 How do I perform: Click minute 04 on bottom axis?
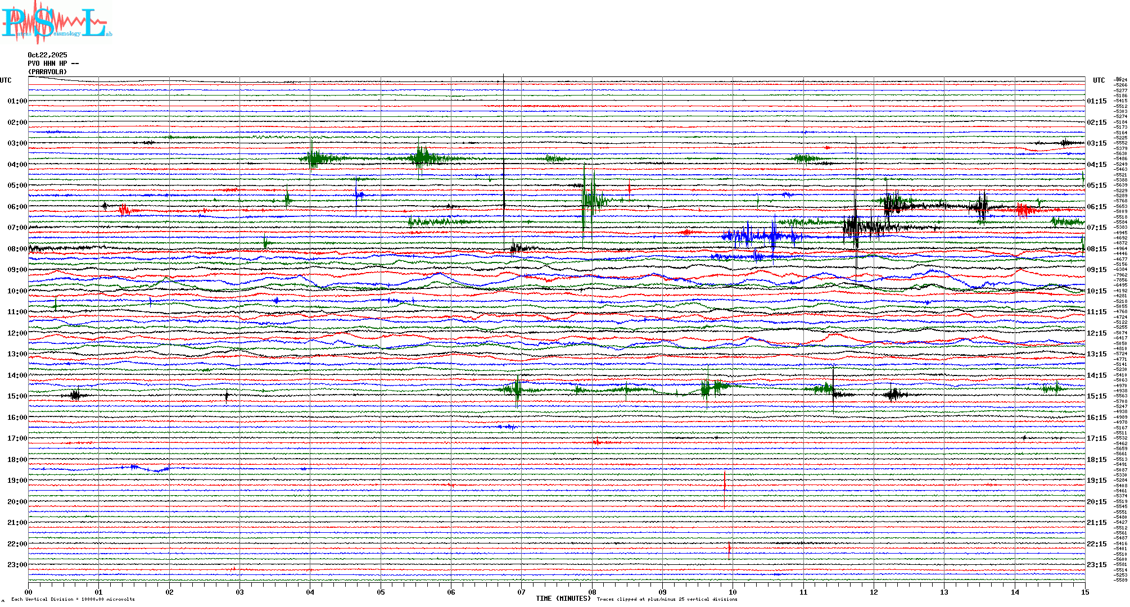point(310,592)
